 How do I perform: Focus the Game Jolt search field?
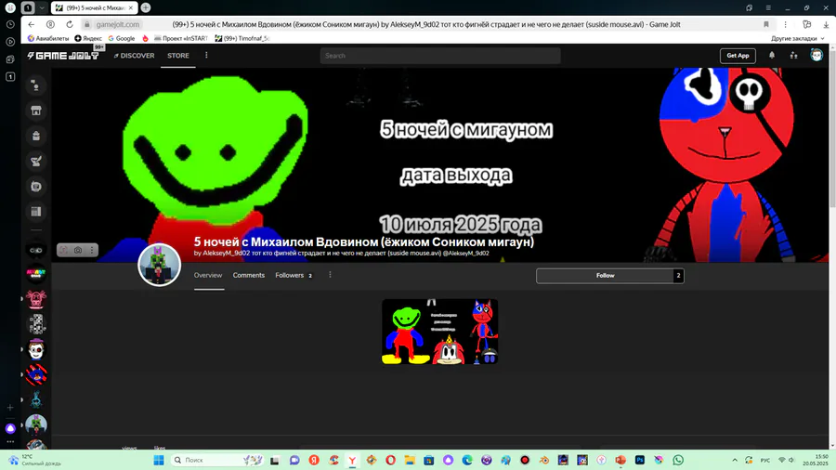440,56
